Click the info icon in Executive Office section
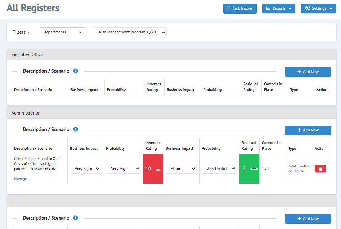The image size is (341, 229). point(75,71)
